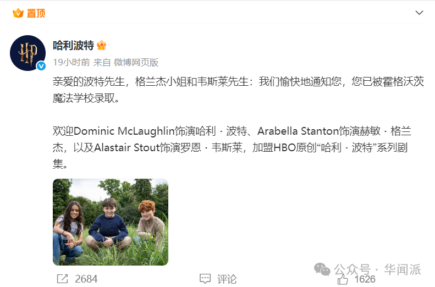Open the cast photo thumbnail
435x287 pixels.
tap(111, 222)
